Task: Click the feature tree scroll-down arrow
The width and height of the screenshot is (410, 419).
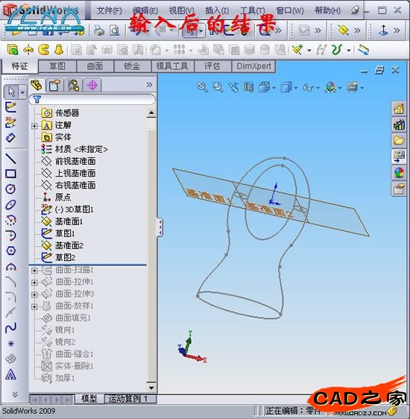Action: [x=151, y=388]
